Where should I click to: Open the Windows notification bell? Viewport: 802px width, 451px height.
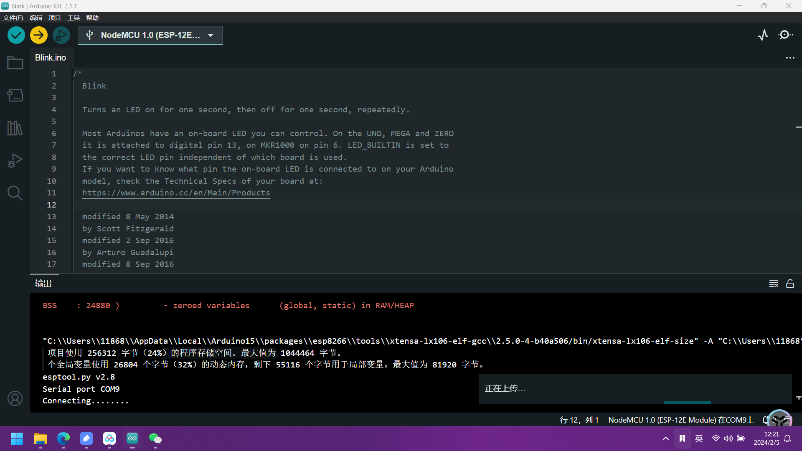pos(787,438)
